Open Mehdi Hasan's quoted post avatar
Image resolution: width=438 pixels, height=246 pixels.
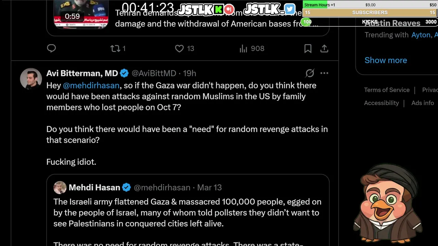60,187
